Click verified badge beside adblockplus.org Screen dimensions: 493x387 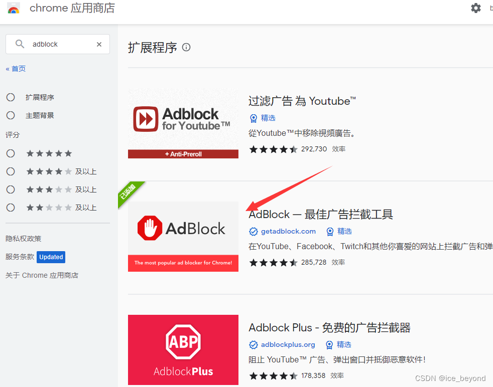tap(254, 345)
